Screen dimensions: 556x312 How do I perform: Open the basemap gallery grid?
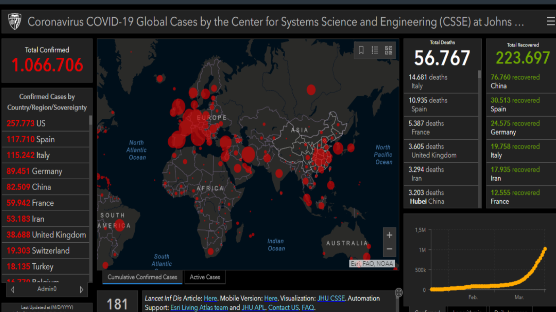pyautogui.click(x=388, y=50)
